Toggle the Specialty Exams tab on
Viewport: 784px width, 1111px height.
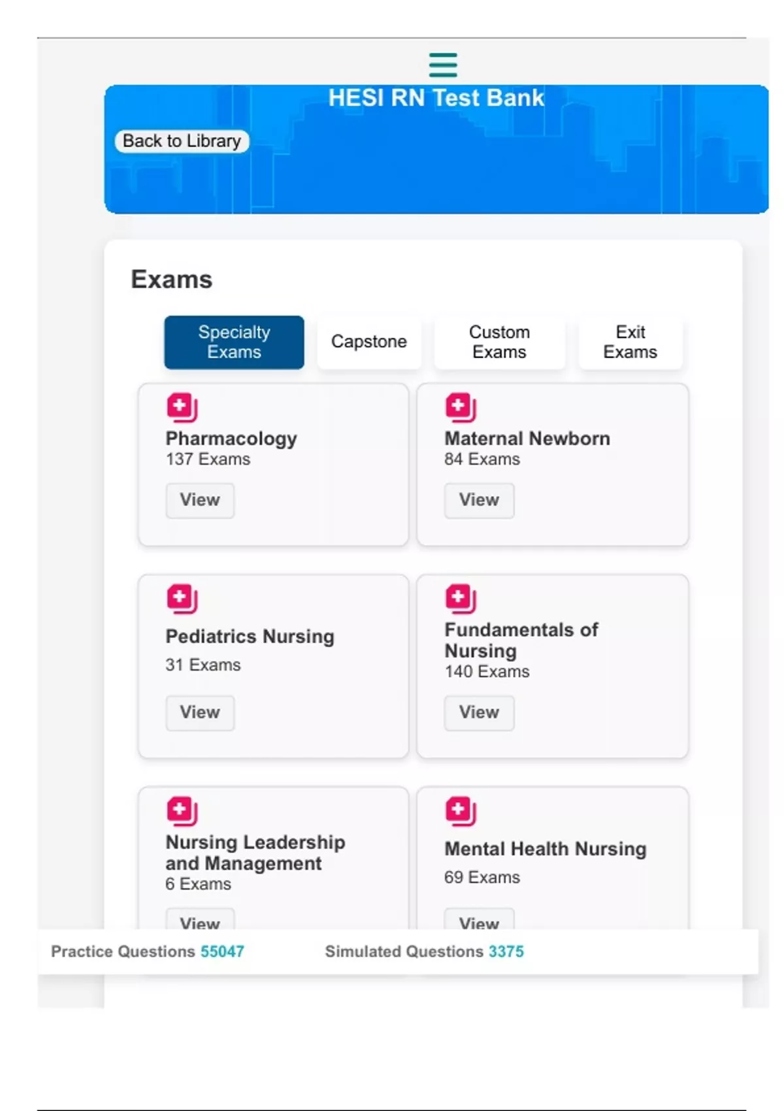pos(233,341)
